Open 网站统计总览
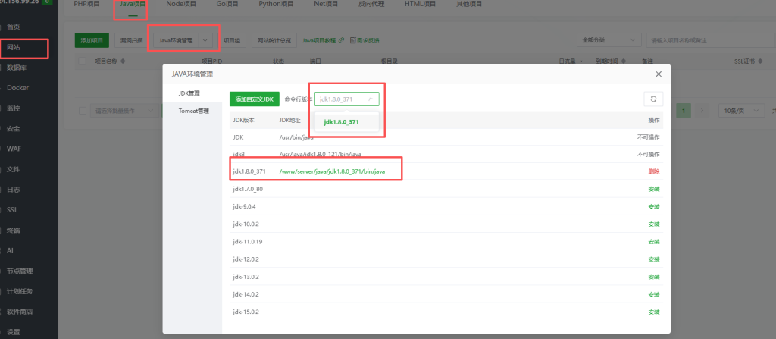776x339 pixels. pyautogui.click(x=274, y=41)
